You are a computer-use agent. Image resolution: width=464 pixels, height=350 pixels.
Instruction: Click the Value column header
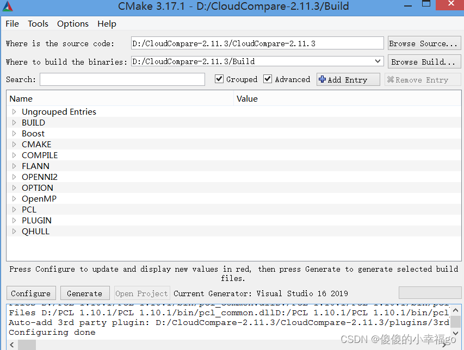tap(348, 98)
